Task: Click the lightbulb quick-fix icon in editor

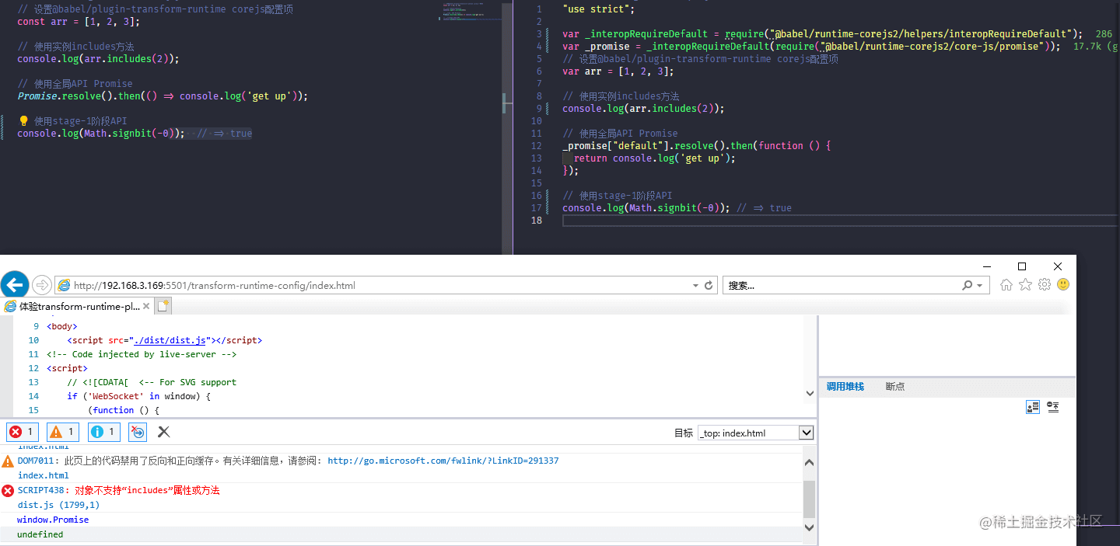Action: coord(23,121)
